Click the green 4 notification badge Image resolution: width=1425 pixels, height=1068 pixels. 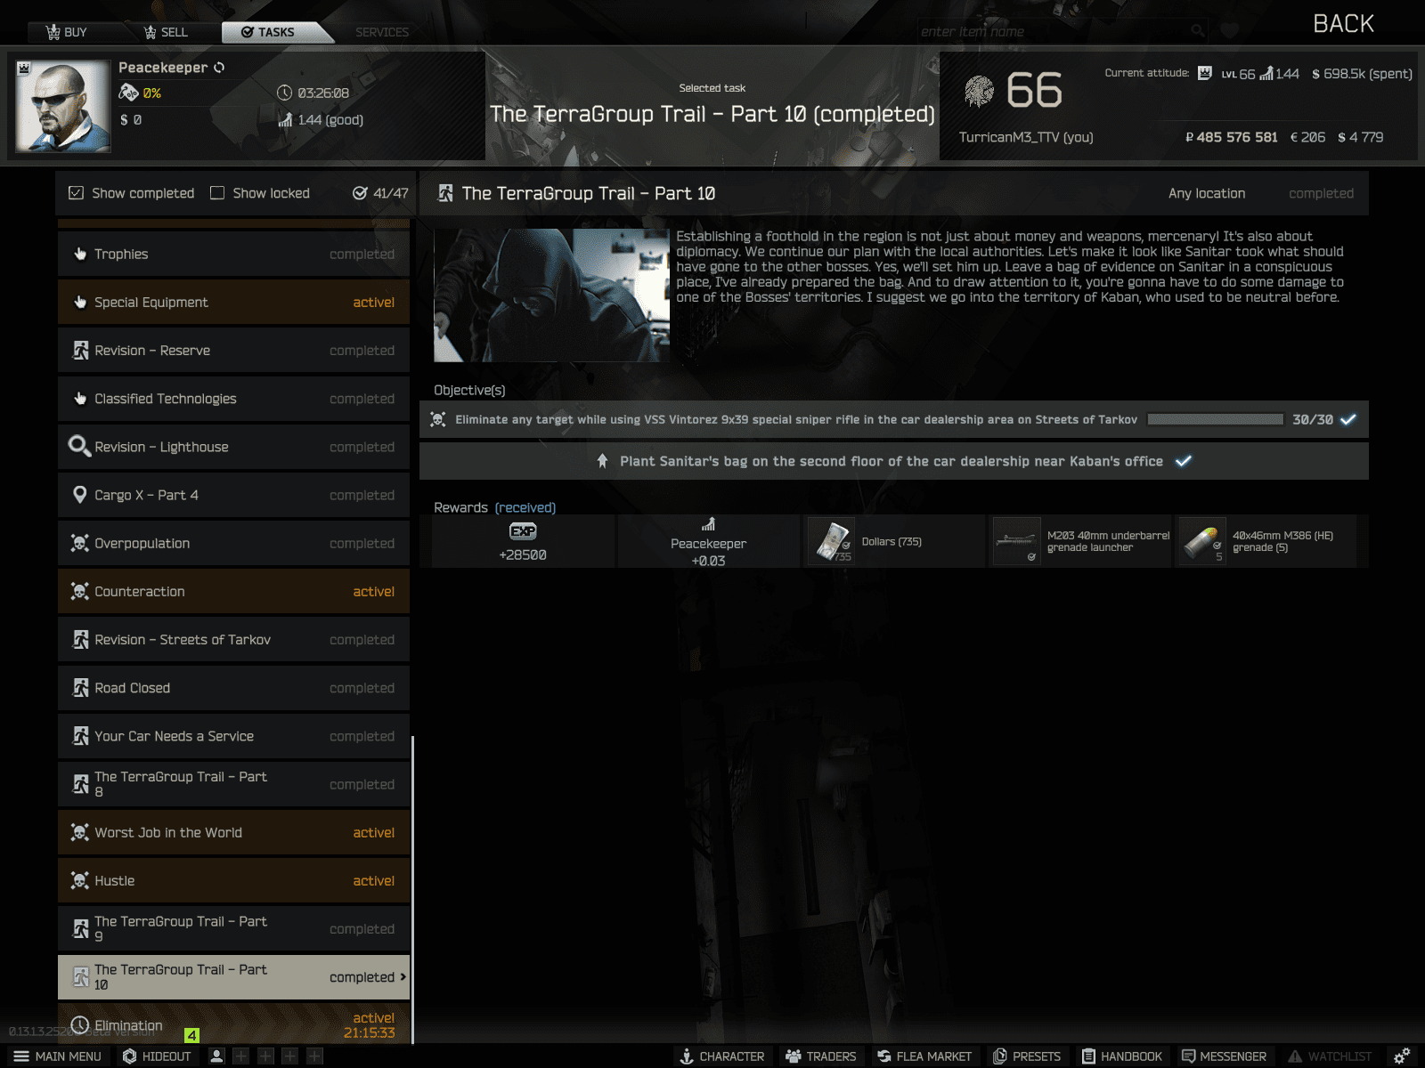[x=191, y=1035]
